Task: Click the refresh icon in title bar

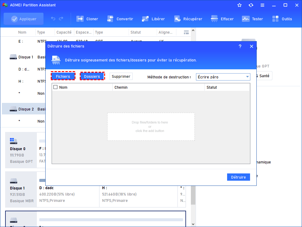Action: coord(251,5)
